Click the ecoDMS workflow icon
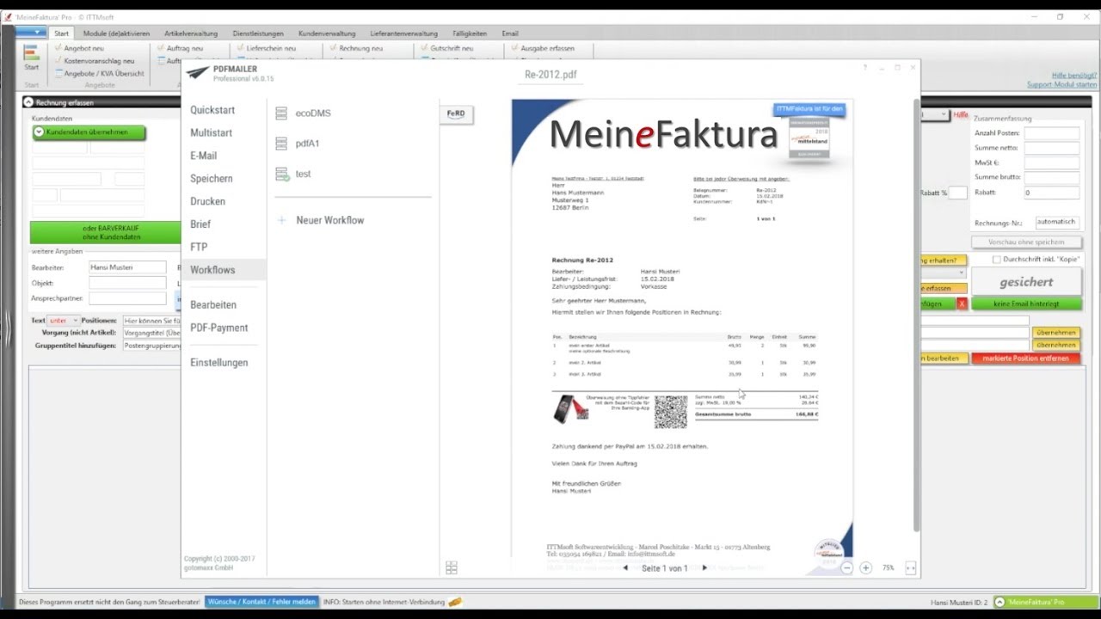The height and width of the screenshot is (619, 1101). [281, 113]
